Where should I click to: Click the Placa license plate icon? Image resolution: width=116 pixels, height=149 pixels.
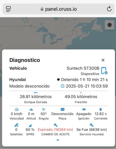pyautogui.click(x=62, y=109)
